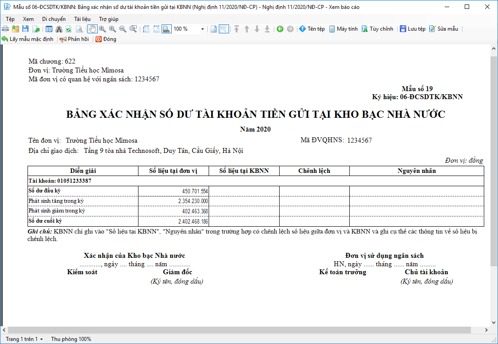Click the Đóng close button
498x344 pixels.
pos(106,39)
